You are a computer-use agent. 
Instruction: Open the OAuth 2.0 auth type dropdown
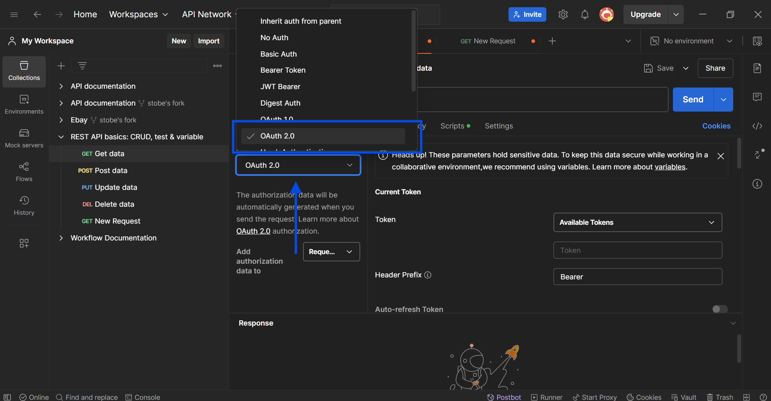[298, 165]
